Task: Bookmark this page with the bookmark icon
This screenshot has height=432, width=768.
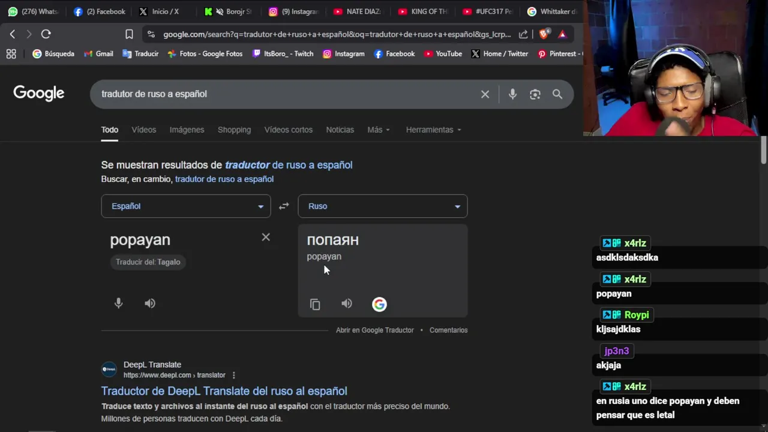Action: 129,34
